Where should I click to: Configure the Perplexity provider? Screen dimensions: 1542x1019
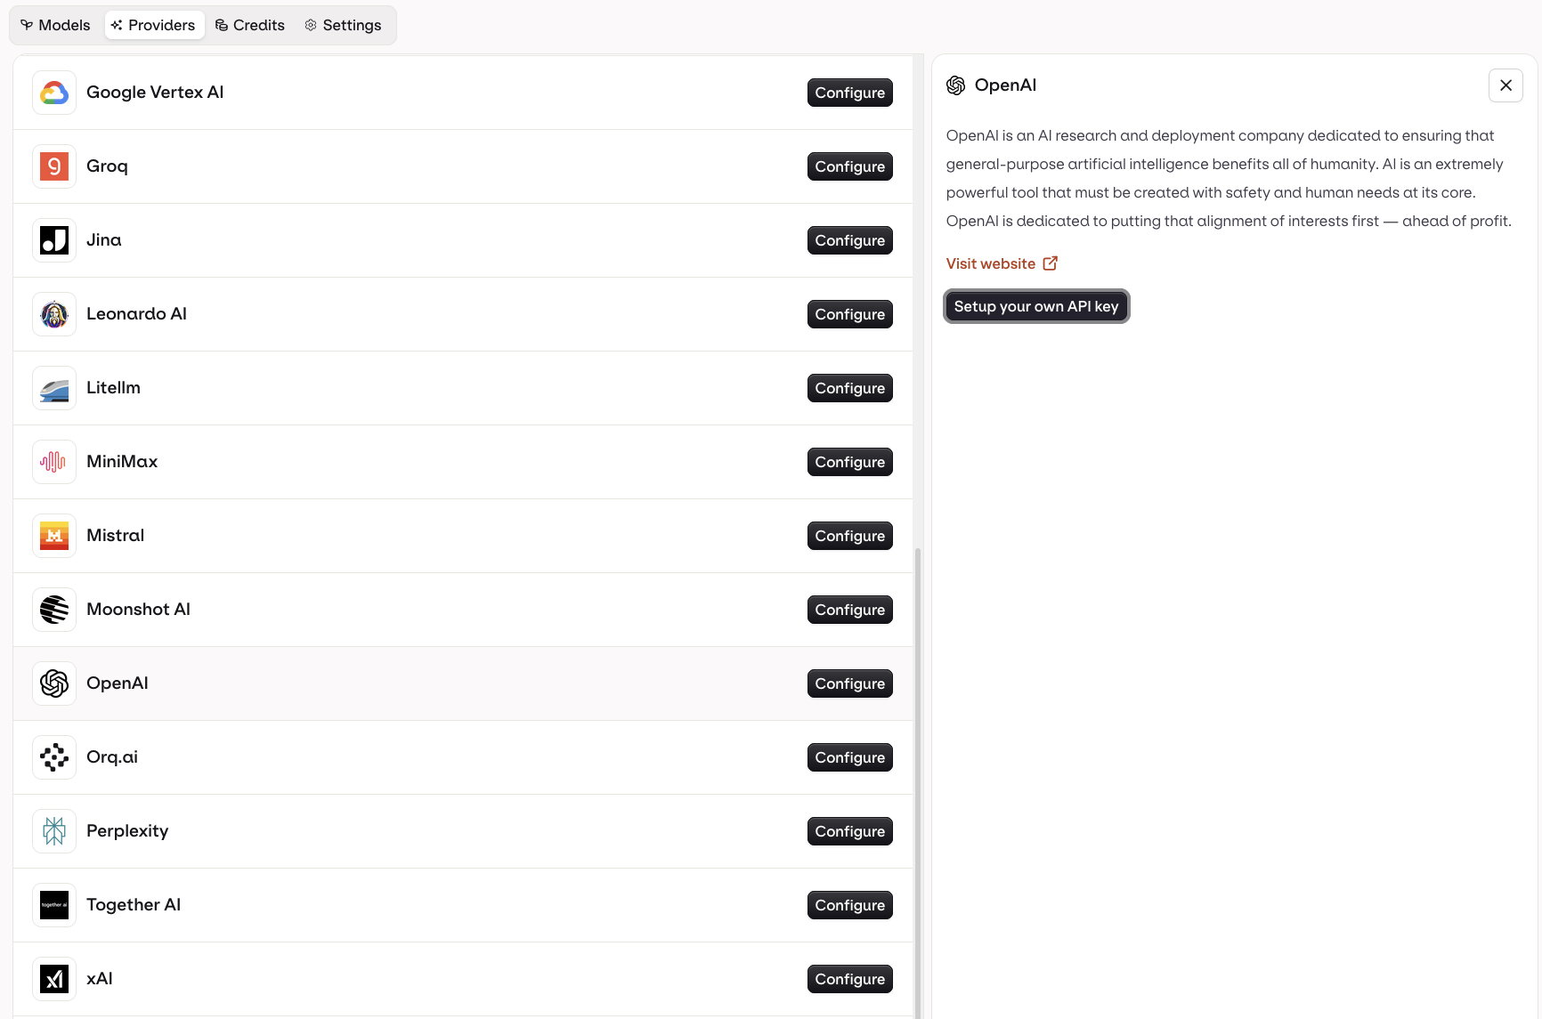(x=850, y=831)
